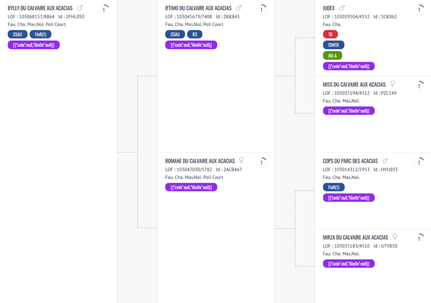Click female symbol next to MIRZA

(x=395, y=237)
